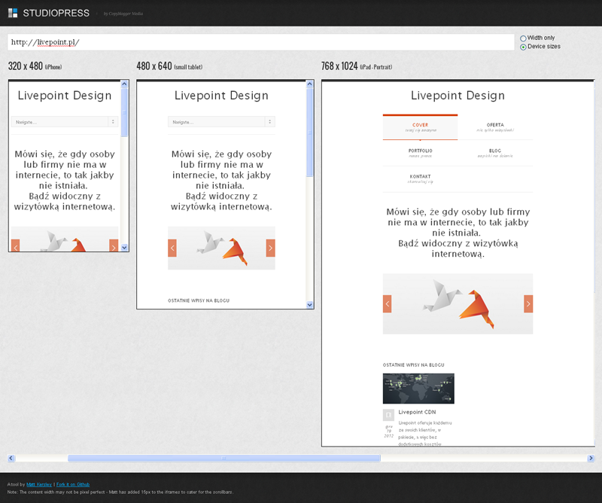Click the StudioPress logo icon

click(13, 13)
